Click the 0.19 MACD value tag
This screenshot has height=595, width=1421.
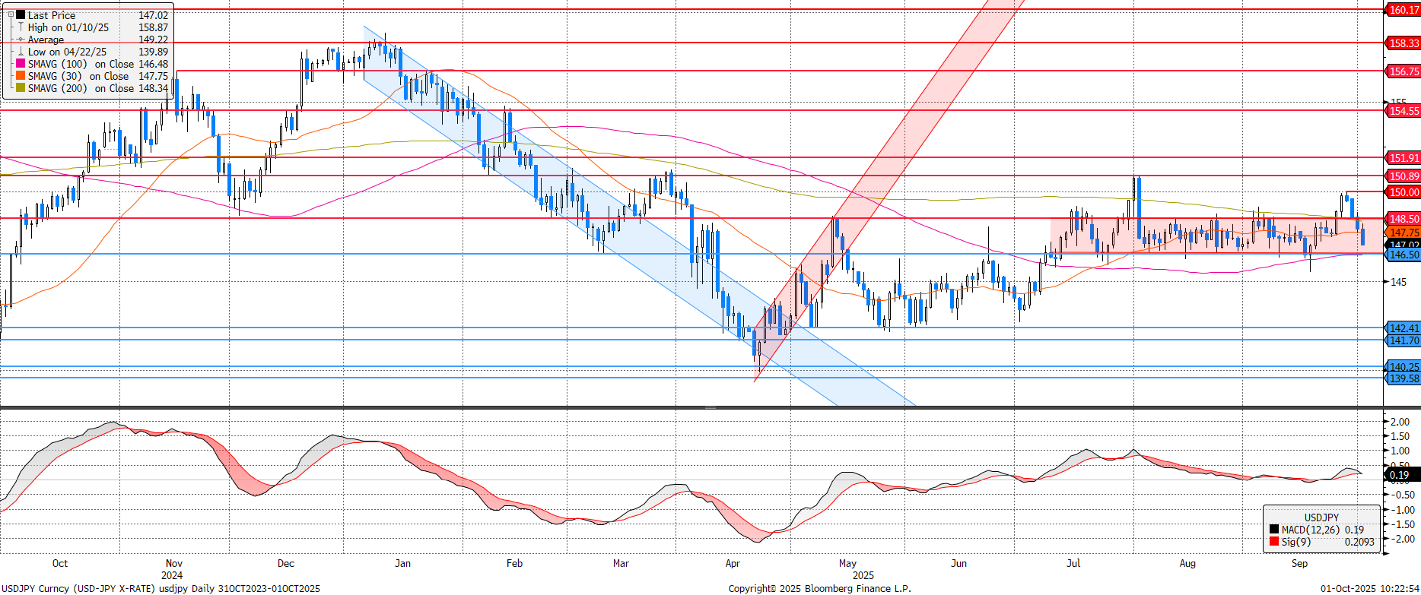(1400, 475)
